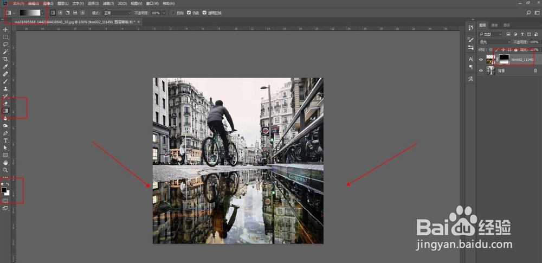
Task: Select the 背景 layer thumbnail
Action: tap(491, 70)
